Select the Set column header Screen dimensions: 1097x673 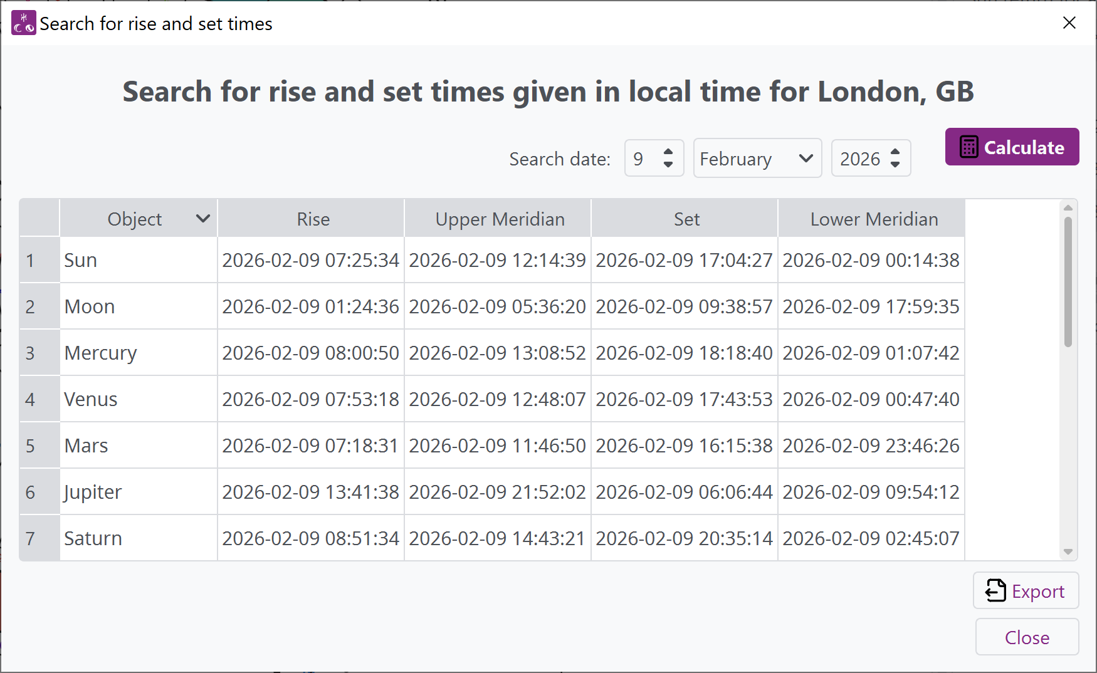tap(686, 219)
